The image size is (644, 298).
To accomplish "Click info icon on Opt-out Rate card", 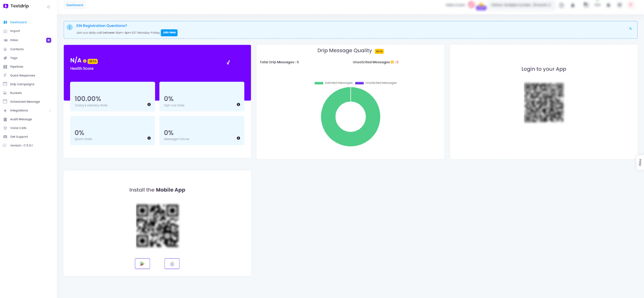I will click(x=238, y=105).
